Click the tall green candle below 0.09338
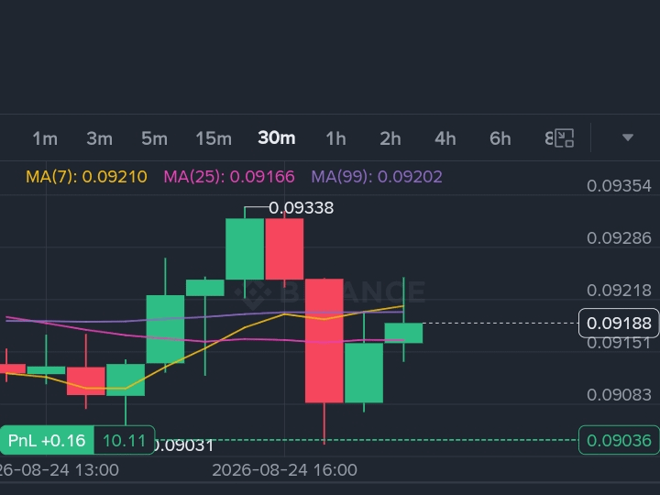The width and height of the screenshot is (660, 495). [x=245, y=248]
